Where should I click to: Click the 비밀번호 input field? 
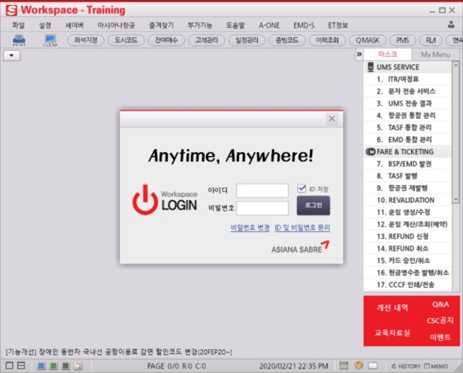pos(262,208)
